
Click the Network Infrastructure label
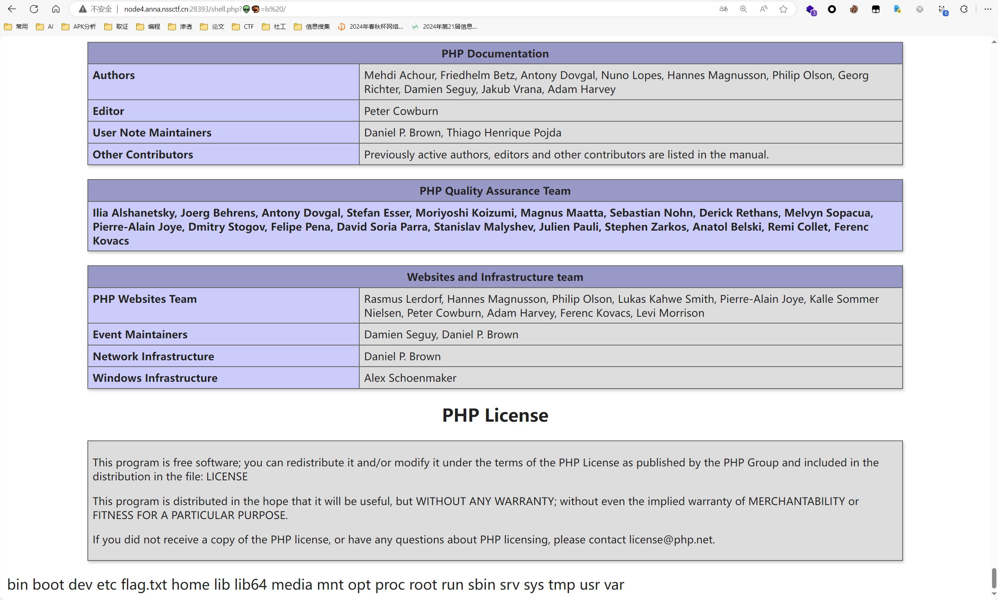point(153,356)
